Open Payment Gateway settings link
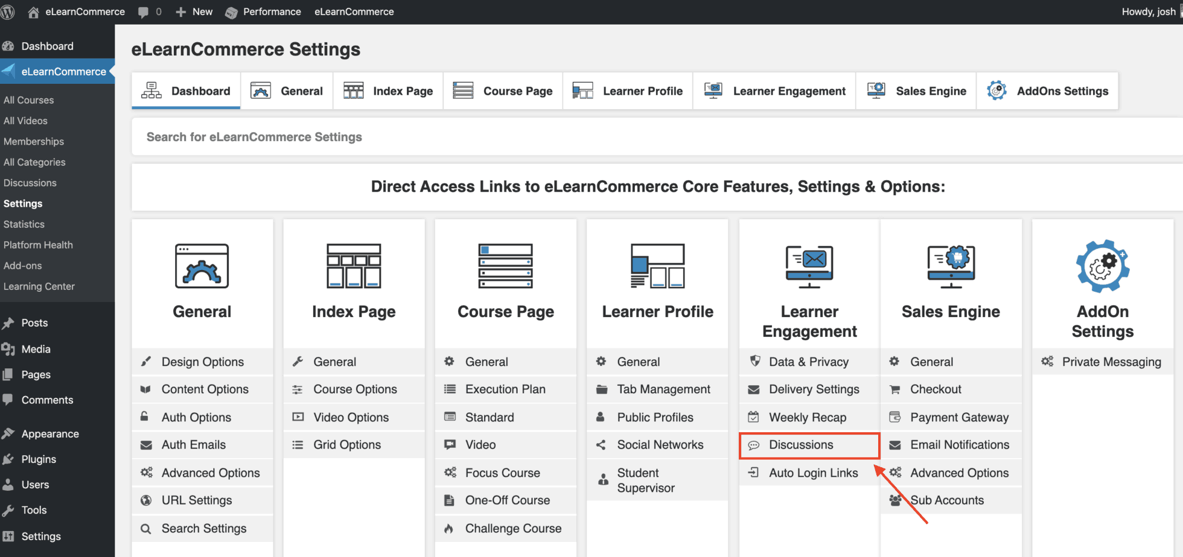 (959, 417)
